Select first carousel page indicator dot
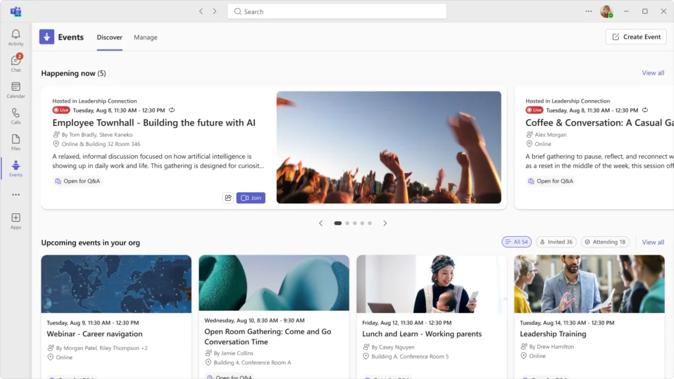The height and width of the screenshot is (379, 674). [338, 223]
